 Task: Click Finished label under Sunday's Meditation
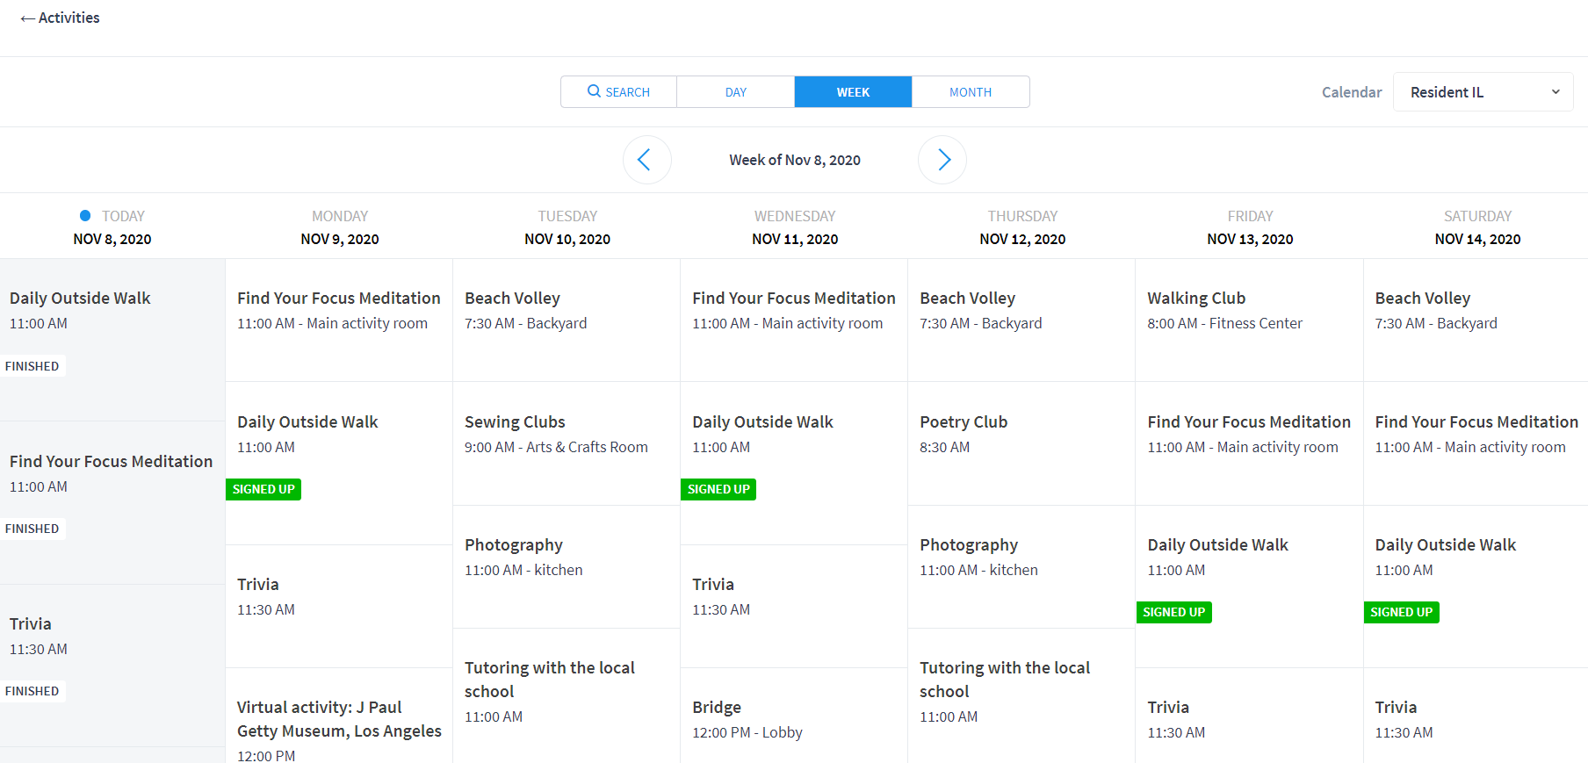pyautogui.click(x=32, y=529)
